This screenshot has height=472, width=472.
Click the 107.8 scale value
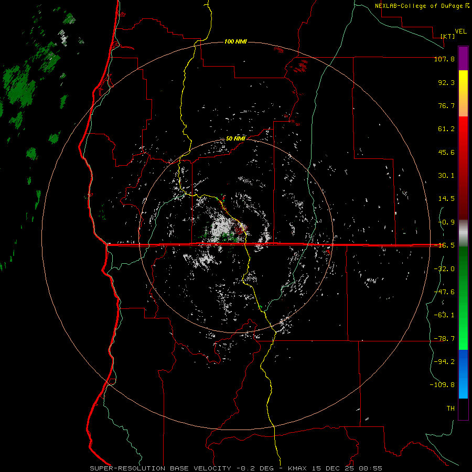click(444, 59)
